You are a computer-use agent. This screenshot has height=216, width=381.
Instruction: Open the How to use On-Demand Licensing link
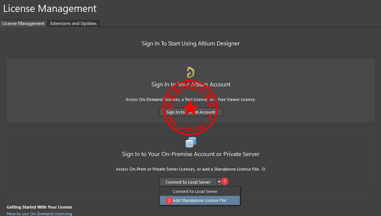[x=40, y=214]
